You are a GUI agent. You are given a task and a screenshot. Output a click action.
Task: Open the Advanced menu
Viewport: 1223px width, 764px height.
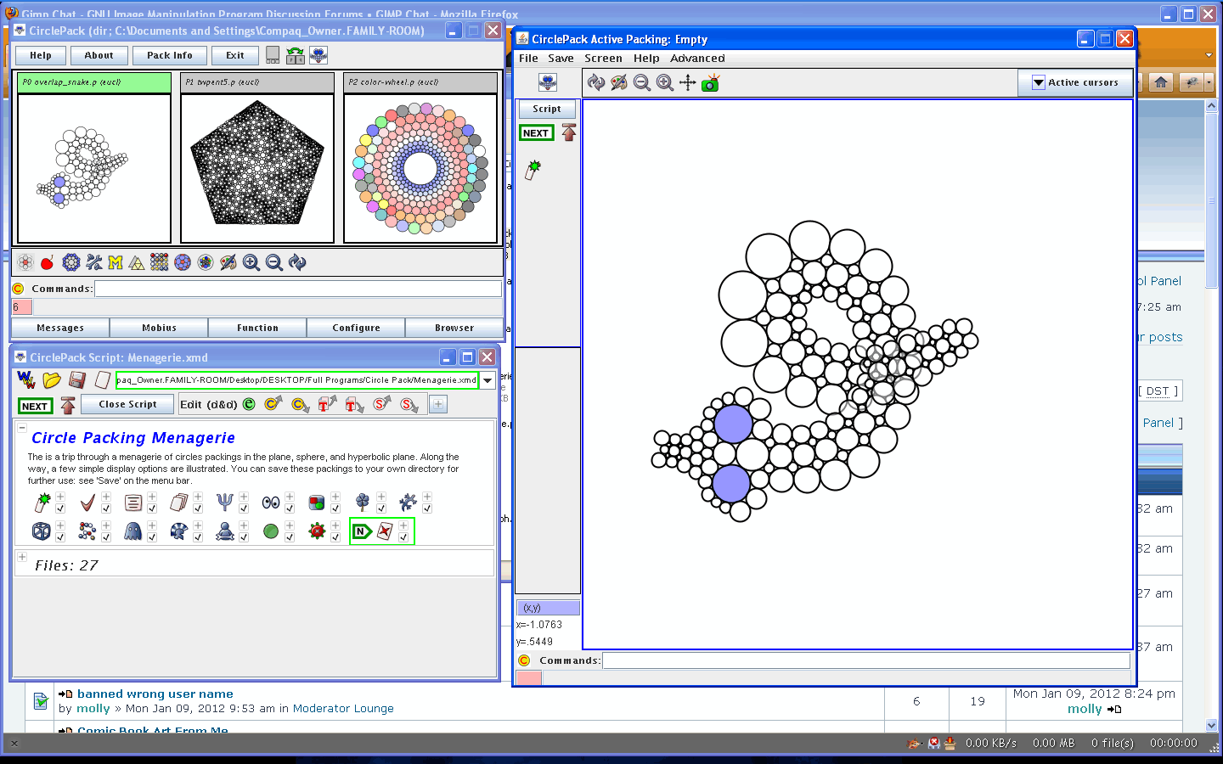click(x=697, y=59)
